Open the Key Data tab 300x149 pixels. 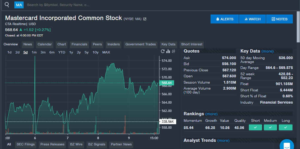(x=168, y=44)
